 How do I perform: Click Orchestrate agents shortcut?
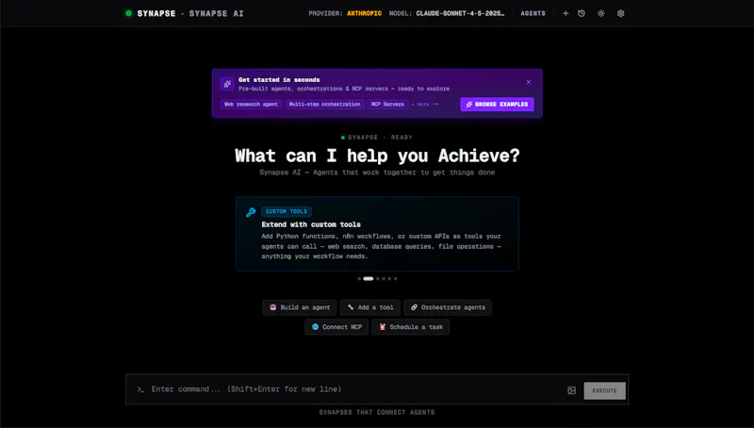[x=448, y=307]
